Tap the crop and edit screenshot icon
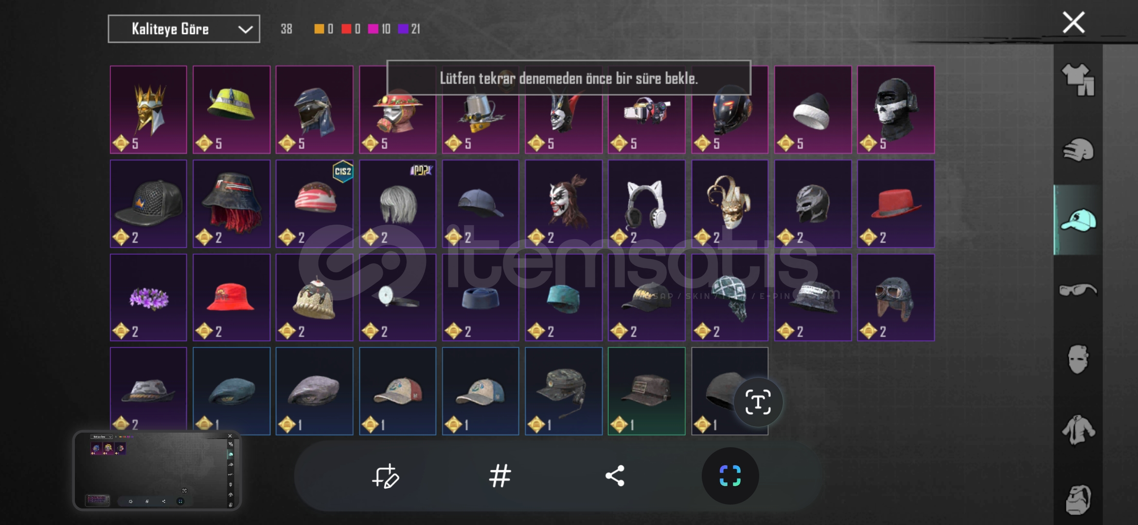 tap(385, 476)
